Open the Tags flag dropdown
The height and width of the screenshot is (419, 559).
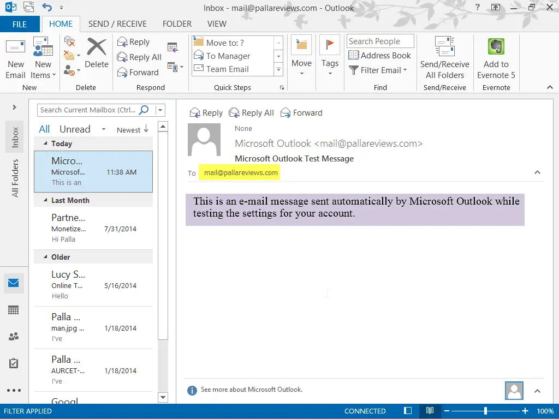coord(330,56)
